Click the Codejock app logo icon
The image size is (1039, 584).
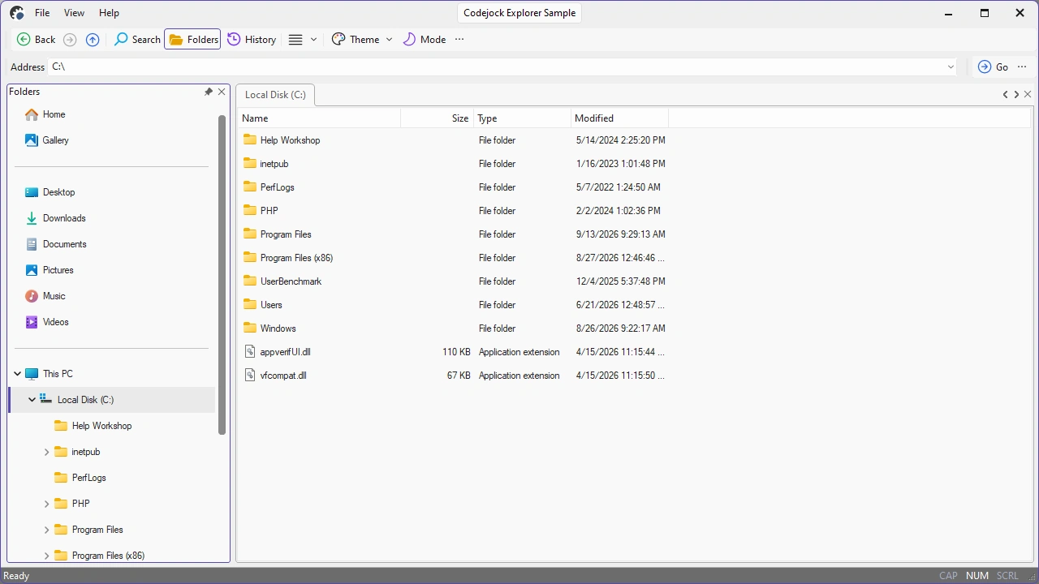pyautogui.click(x=16, y=13)
